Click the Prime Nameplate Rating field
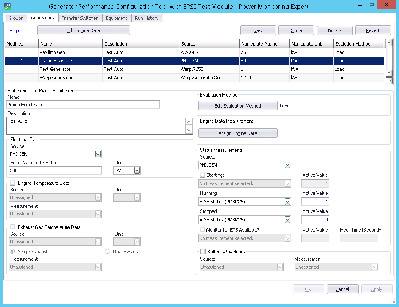 [55, 170]
